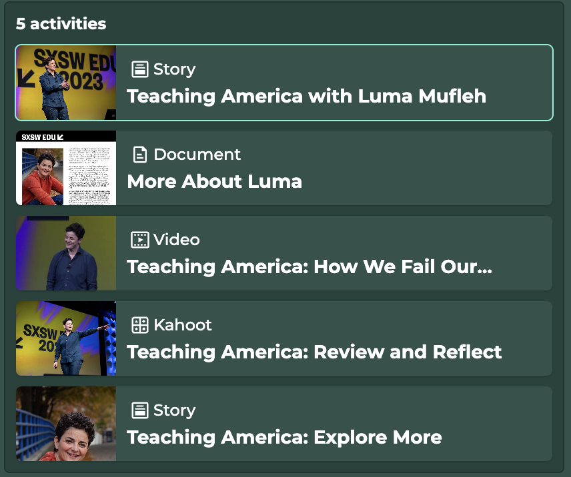Image resolution: width=571 pixels, height=477 pixels.
Task: Click the Story label in the last activity
Action: click(x=174, y=410)
